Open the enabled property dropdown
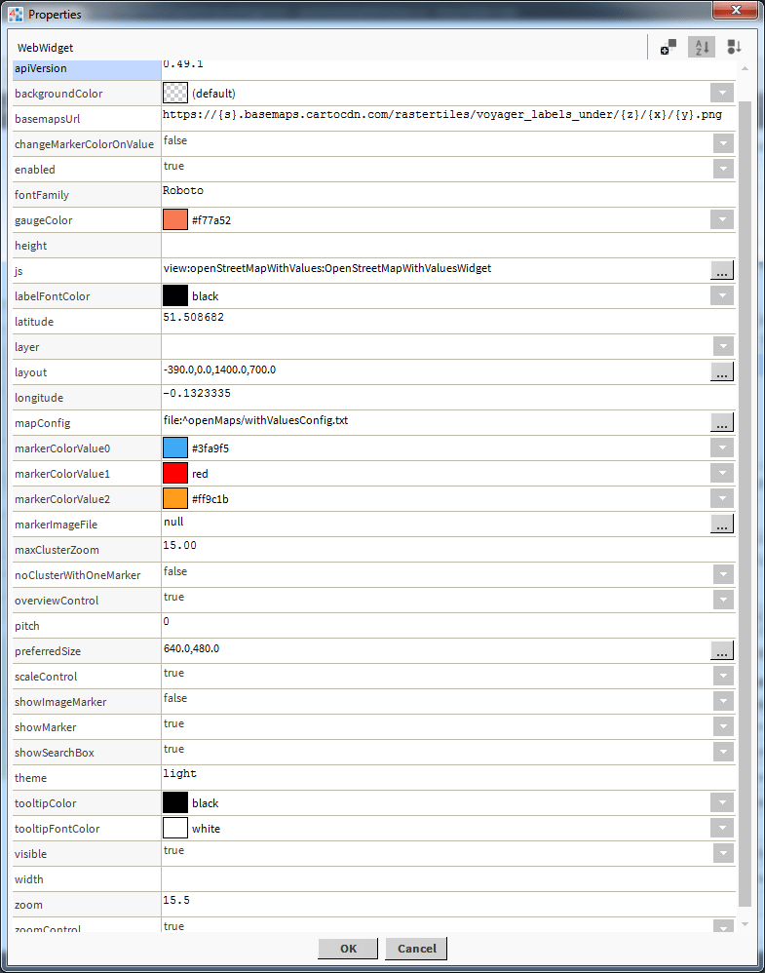This screenshot has height=973, width=765. (723, 169)
